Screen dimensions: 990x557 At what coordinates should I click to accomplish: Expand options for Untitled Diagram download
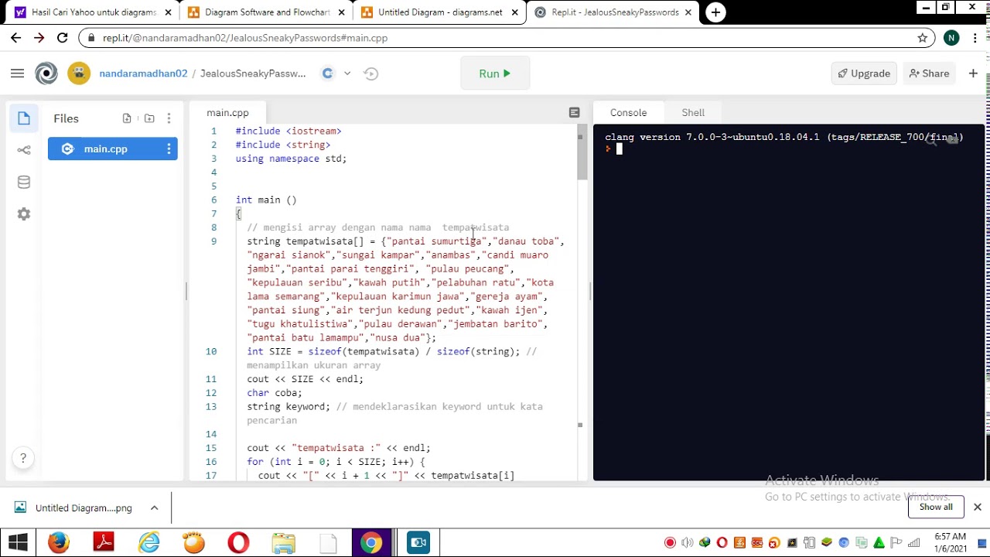[154, 508]
